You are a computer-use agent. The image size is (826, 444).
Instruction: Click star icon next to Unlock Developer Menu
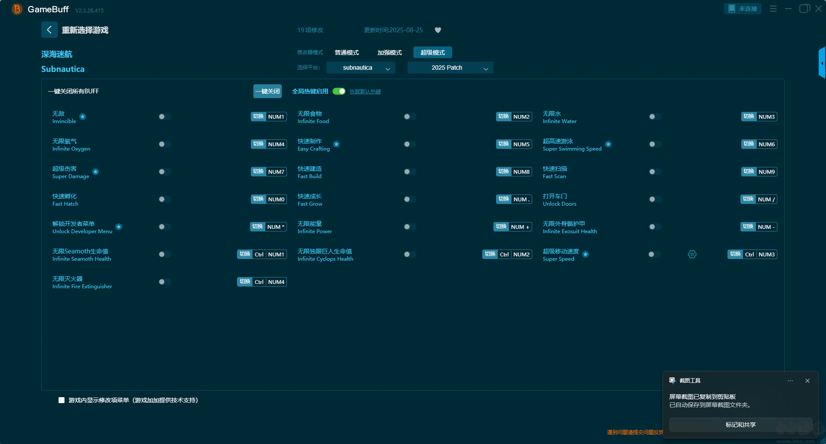(119, 227)
